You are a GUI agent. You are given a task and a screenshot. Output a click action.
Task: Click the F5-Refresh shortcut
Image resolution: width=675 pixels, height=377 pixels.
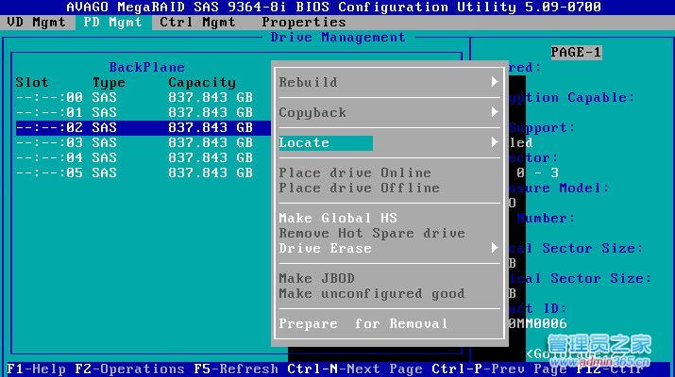(x=236, y=369)
